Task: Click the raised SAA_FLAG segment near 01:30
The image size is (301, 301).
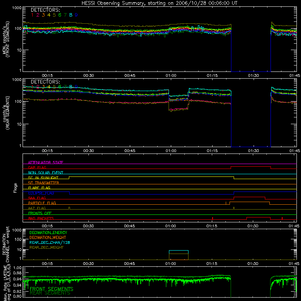Action: tap(249, 197)
